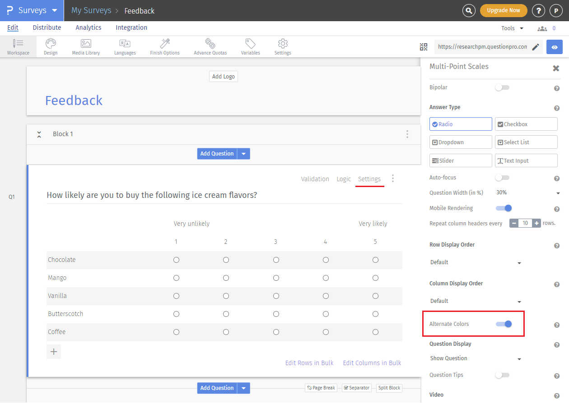
Task: Select the Slider answer type
Action: click(461, 160)
